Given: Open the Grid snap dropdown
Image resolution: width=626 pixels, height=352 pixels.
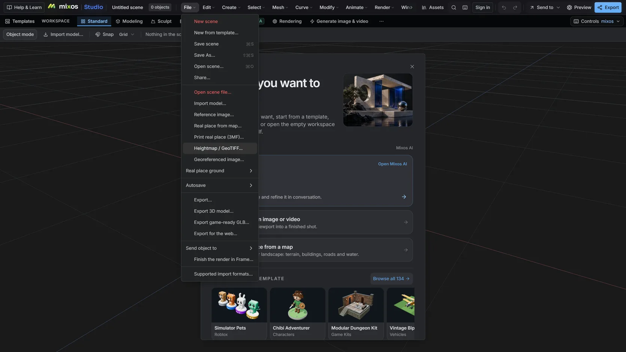Looking at the screenshot, I should [x=127, y=34].
